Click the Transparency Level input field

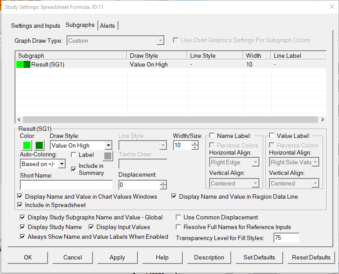pyautogui.click(x=286, y=238)
